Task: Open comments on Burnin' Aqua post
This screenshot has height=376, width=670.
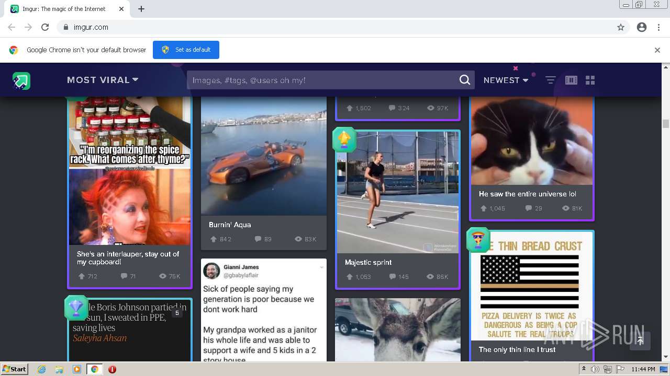Action: pyautogui.click(x=258, y=239)
